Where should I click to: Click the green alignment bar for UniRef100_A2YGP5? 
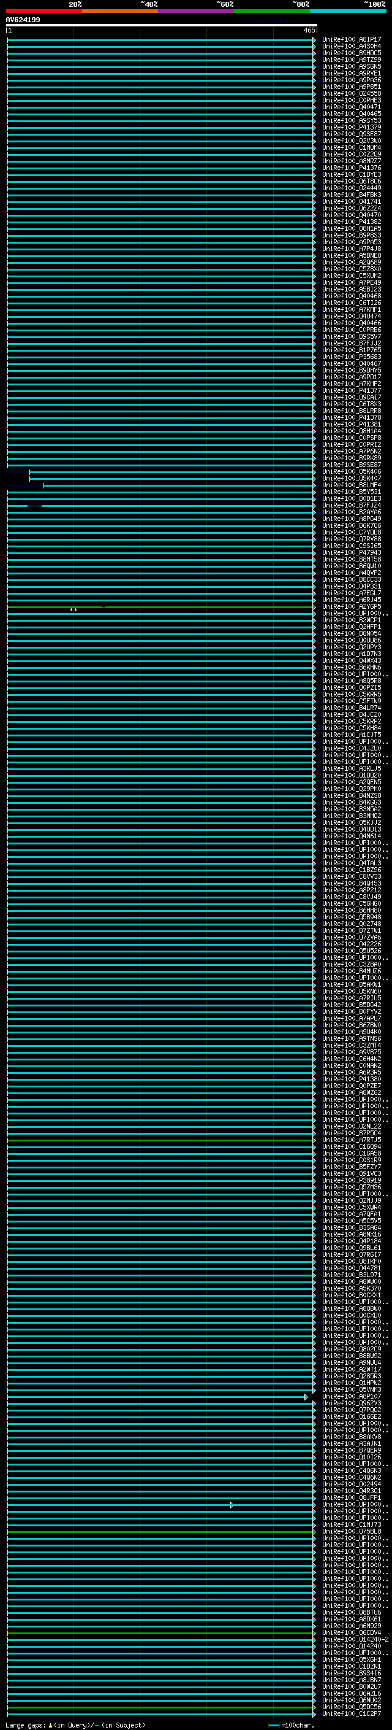point(161,607)
